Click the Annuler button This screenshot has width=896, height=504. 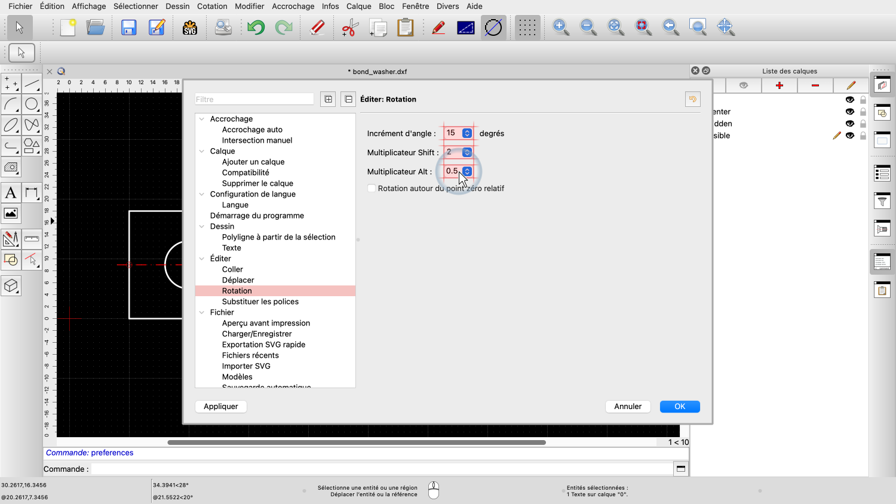tap(628, 406)
